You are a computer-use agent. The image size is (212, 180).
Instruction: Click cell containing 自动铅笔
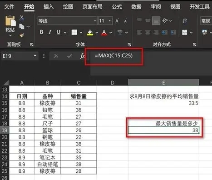(48, 165)
